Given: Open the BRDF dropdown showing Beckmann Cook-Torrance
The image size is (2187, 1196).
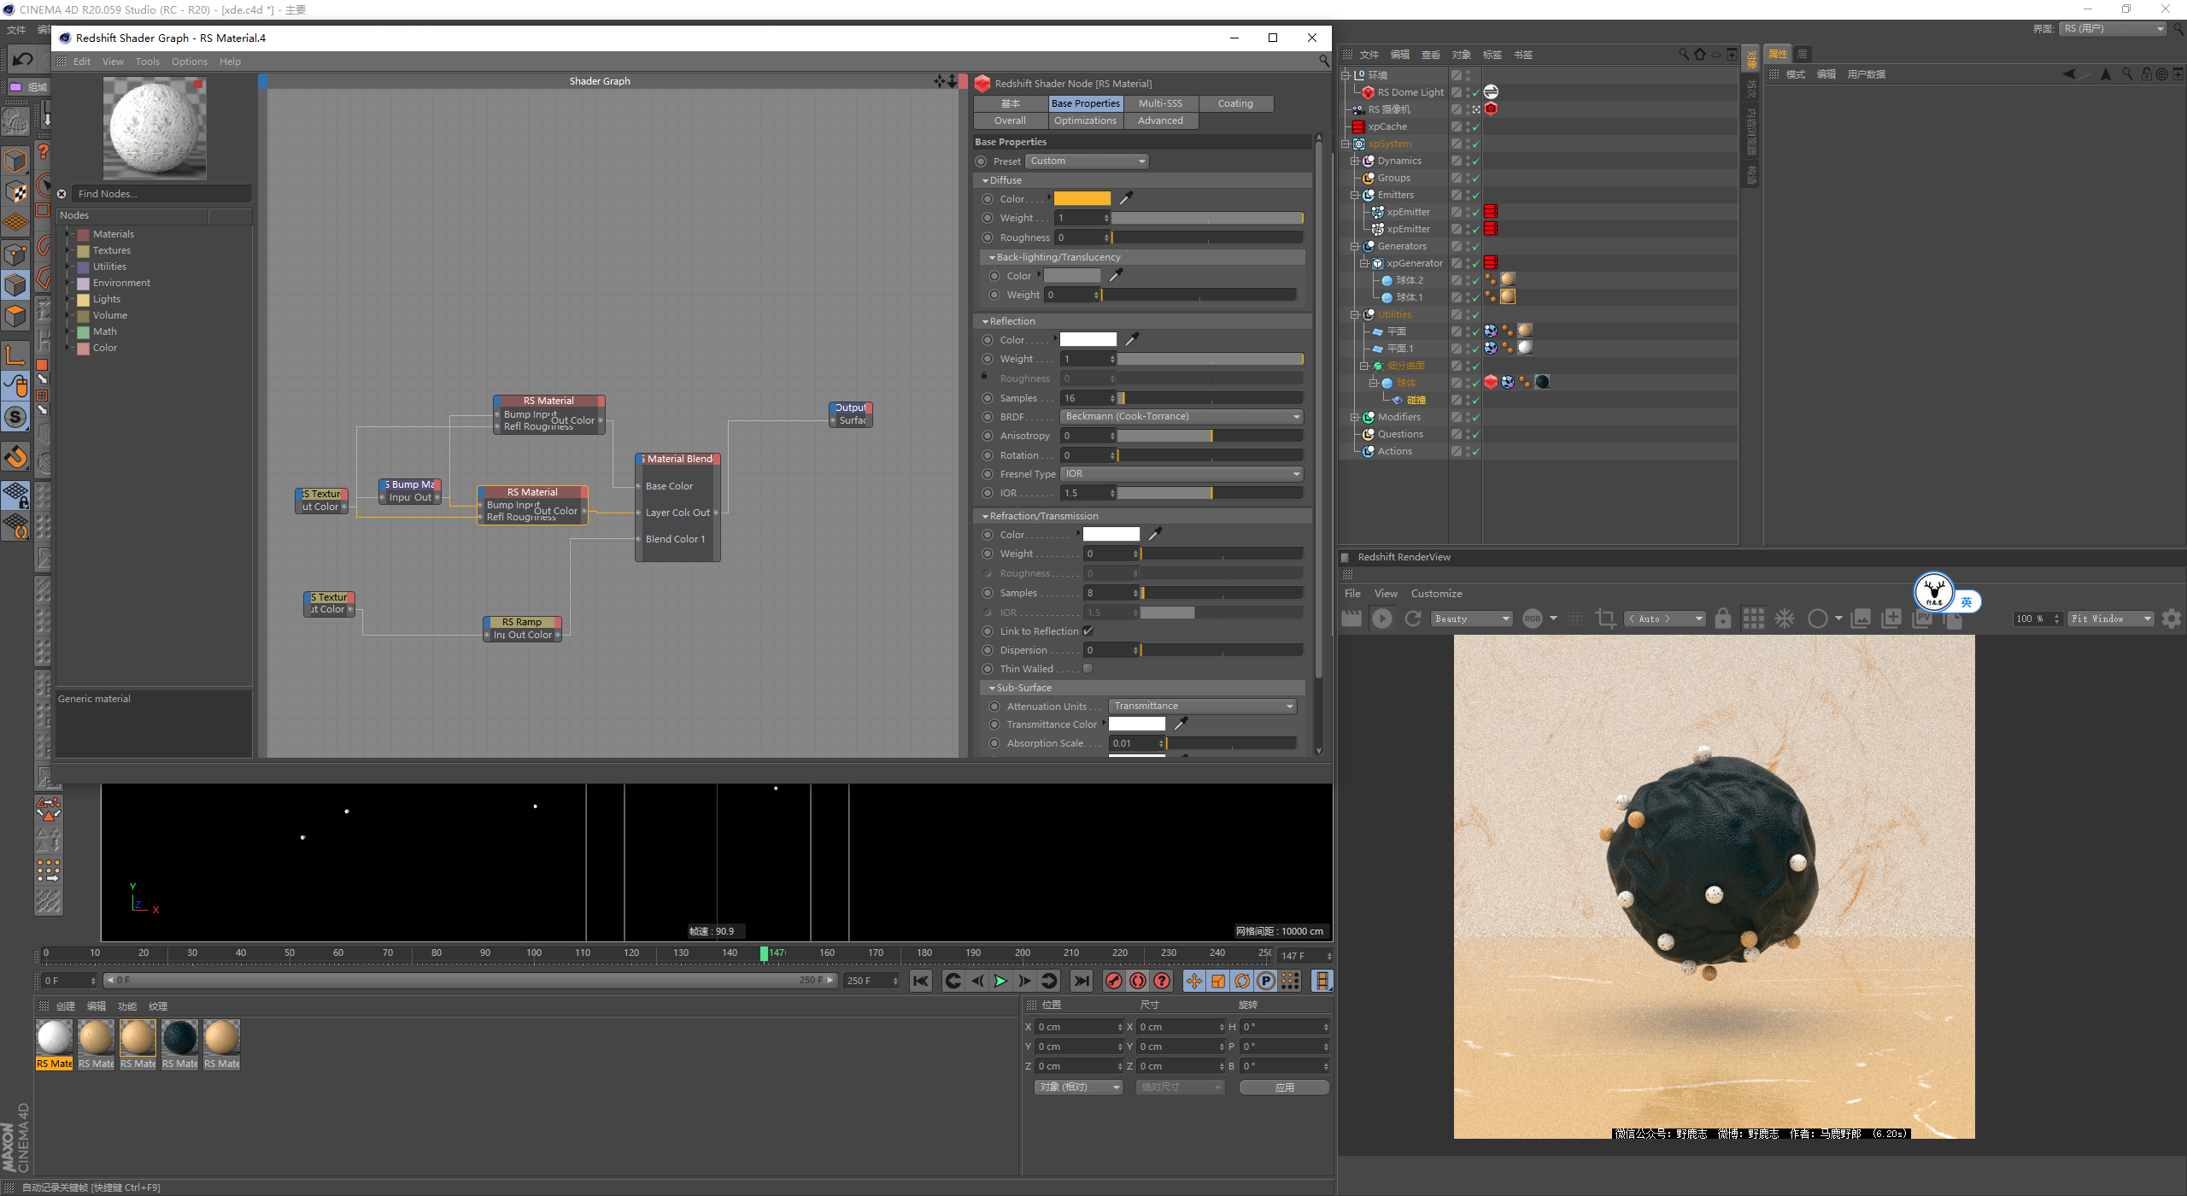Looking at the screenshot, I should pos(1178,417).
